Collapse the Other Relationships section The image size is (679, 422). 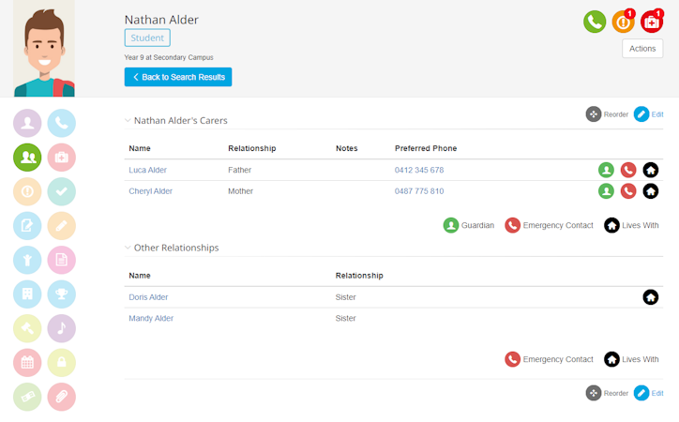128,248
